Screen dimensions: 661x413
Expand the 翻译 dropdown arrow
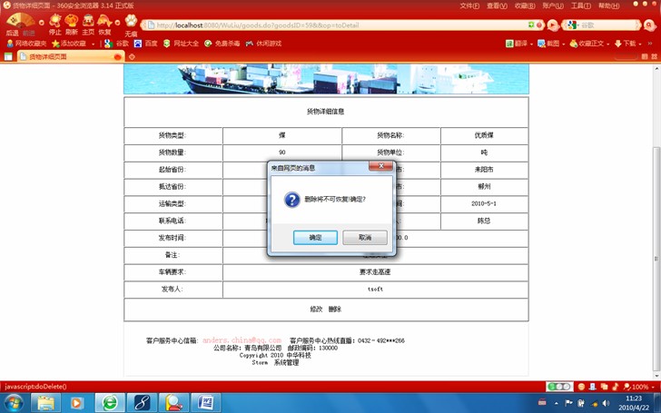pyautogui.click(x=531, y=44)
